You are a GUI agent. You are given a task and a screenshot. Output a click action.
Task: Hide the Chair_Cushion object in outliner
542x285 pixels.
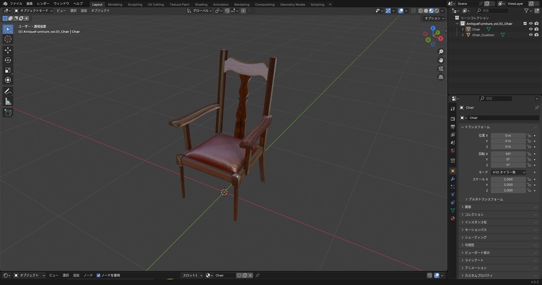pyautogui.click(x=530, y=35)
